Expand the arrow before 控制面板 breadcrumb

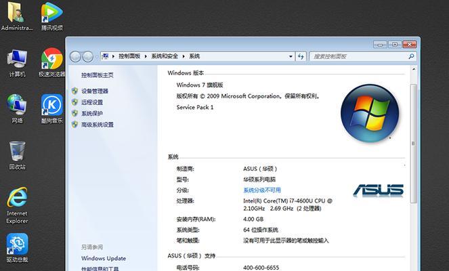pos(113,56)
